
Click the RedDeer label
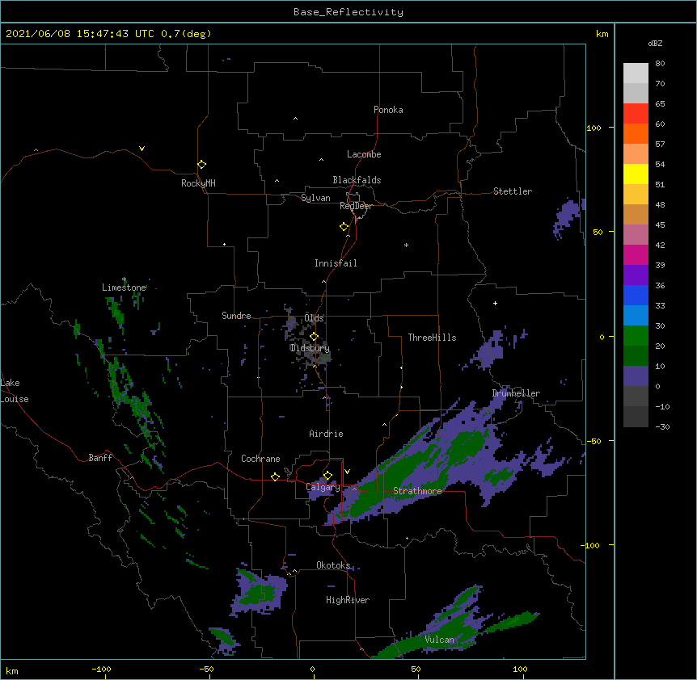point(356,206)
